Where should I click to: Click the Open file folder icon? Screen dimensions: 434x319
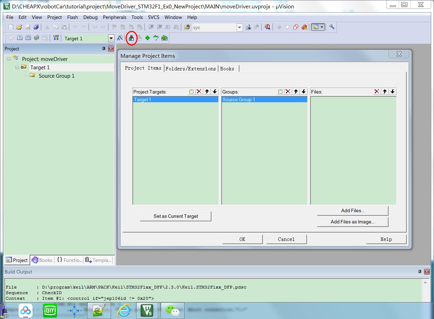point(19,27)
